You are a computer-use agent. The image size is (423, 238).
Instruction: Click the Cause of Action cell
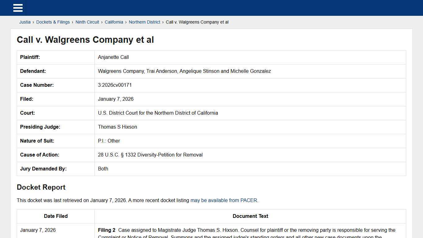(x=150, y=155)
